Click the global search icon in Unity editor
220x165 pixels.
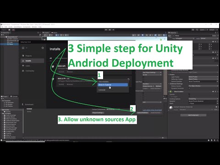point(197,30)
